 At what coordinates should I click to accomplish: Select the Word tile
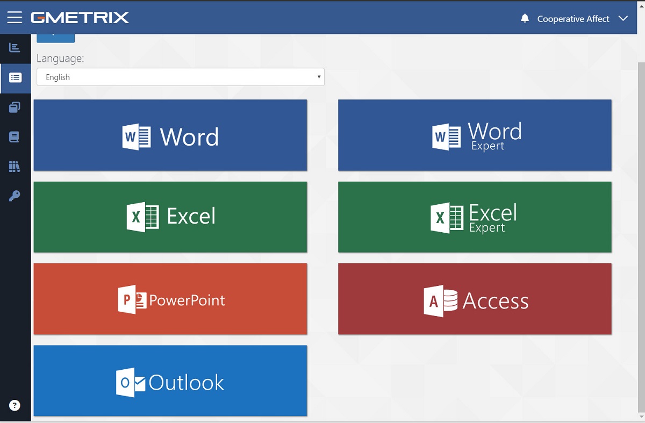click(x=170, y=135)
